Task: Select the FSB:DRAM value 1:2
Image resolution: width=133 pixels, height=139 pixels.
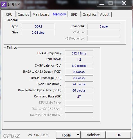Action: [x=79, y=60]
